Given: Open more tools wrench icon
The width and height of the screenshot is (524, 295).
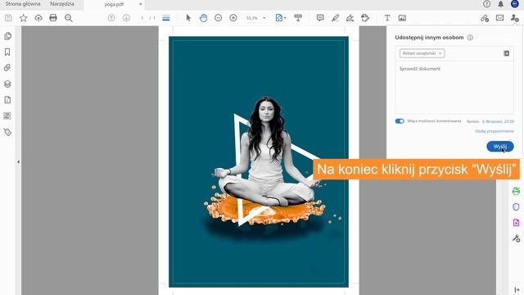Looking at the screenshot, I should click(516, 238).
